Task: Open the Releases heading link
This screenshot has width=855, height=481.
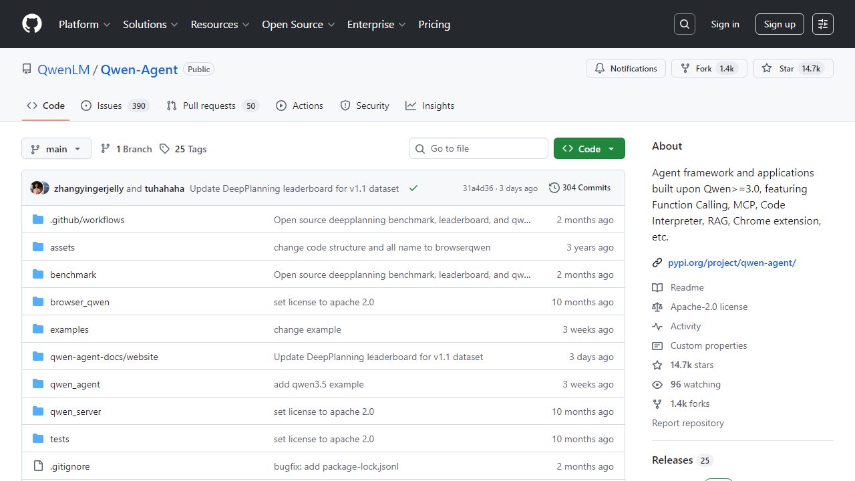Action: pos(683,460)
